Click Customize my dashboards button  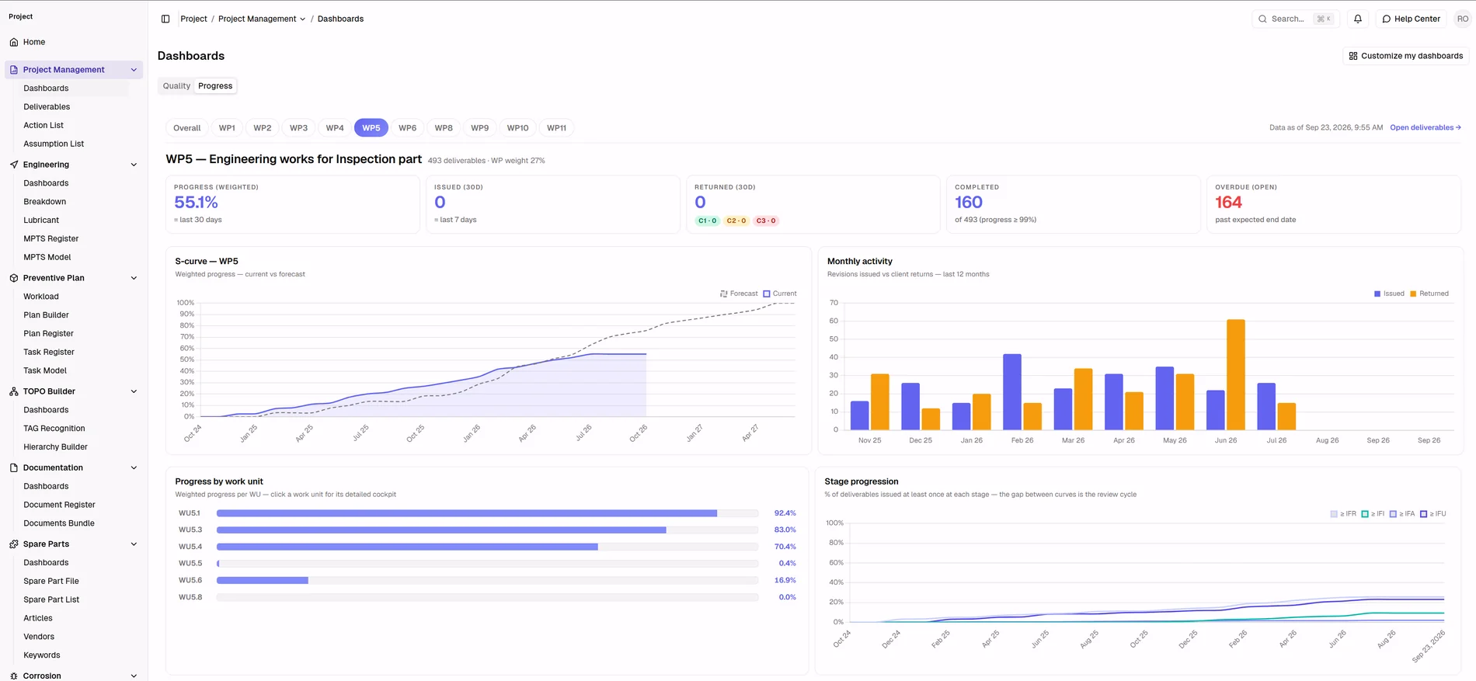[1405, 56]
